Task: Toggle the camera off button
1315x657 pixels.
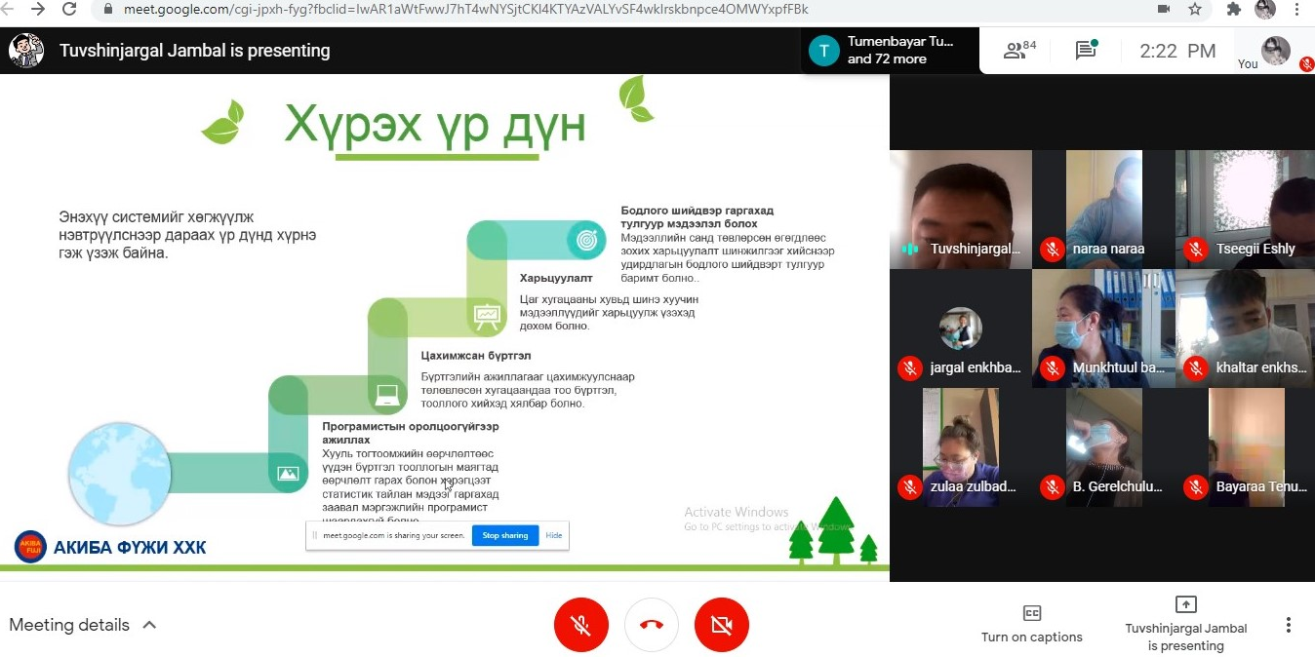Action: point(722,625)
